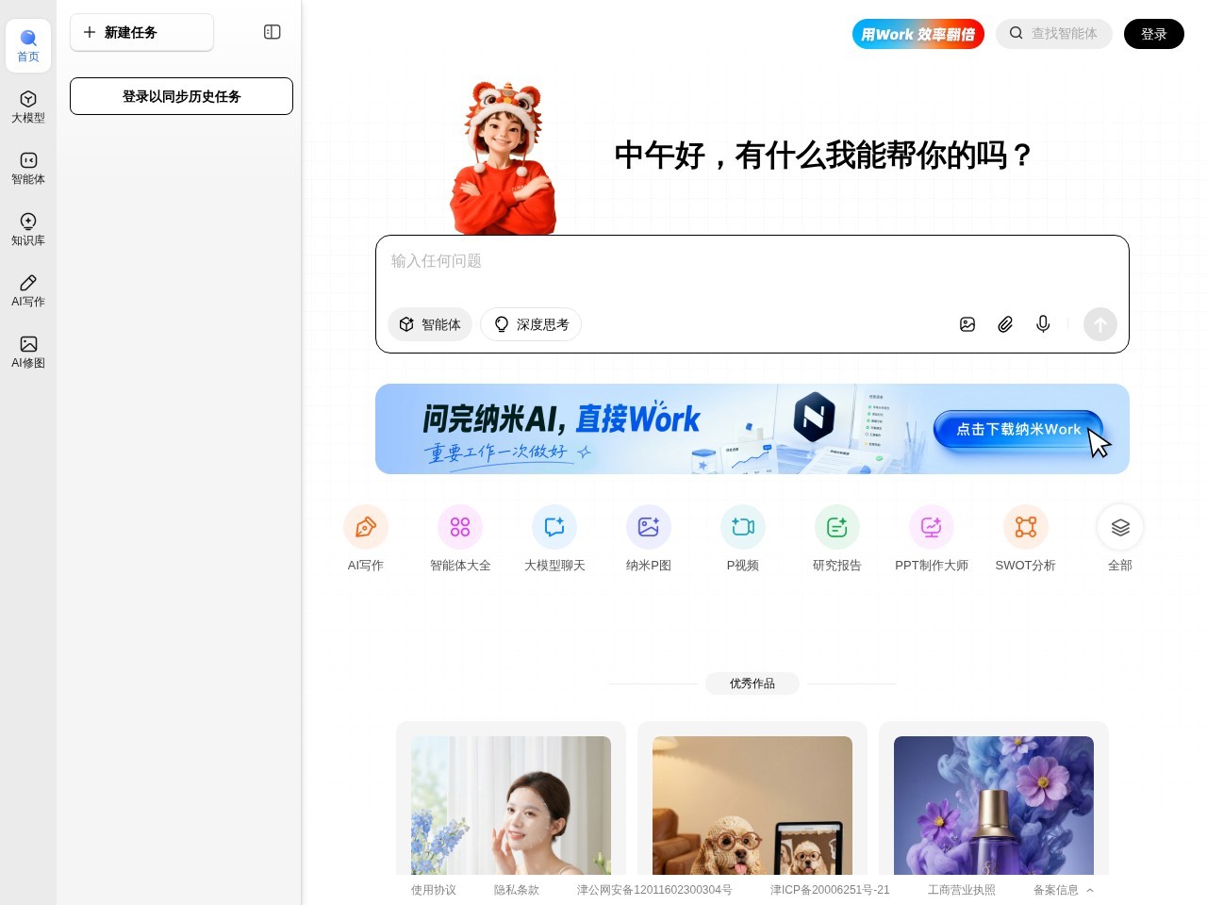
Task: Open the 首页 home icon in sidebar
Action: (28, 45)
